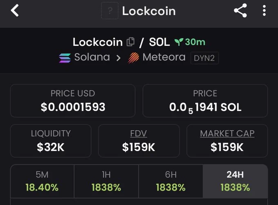Click the Solana chain logo
The width and height of the screenshot is (278, 205).
pyautogui.click(x=65, y=58)
